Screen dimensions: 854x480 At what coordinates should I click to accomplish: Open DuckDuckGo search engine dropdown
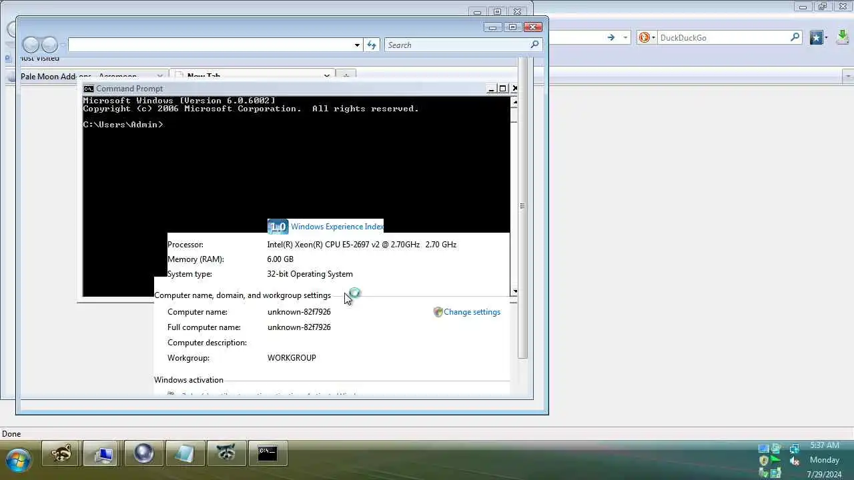[647, 37]
